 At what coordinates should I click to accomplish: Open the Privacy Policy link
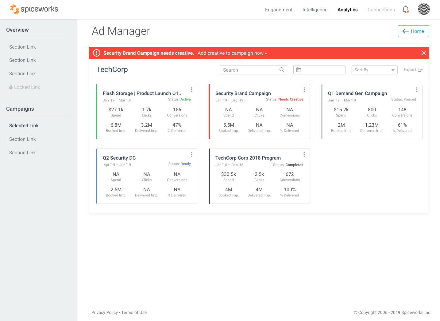(105, 312)
